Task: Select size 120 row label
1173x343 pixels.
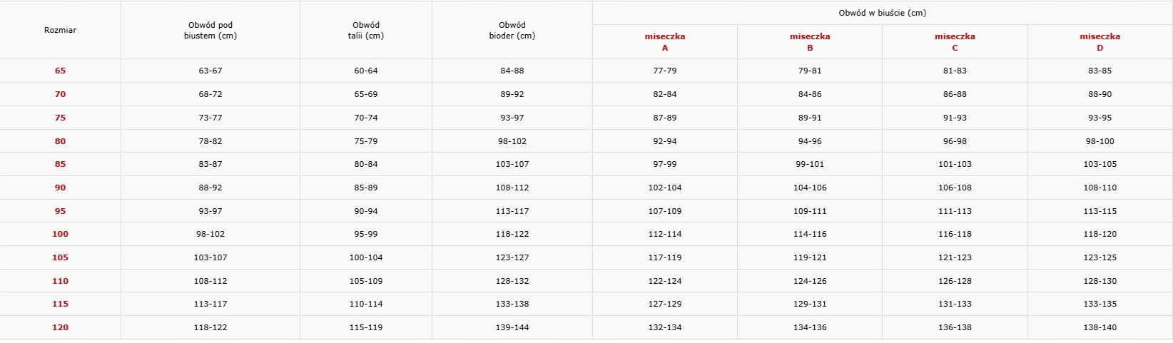Action: 60,327
